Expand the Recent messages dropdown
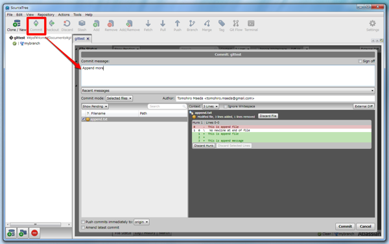Image resolution: width=389 pixels, height=244 pixels. pyautogui.click(x=228, y=91)
